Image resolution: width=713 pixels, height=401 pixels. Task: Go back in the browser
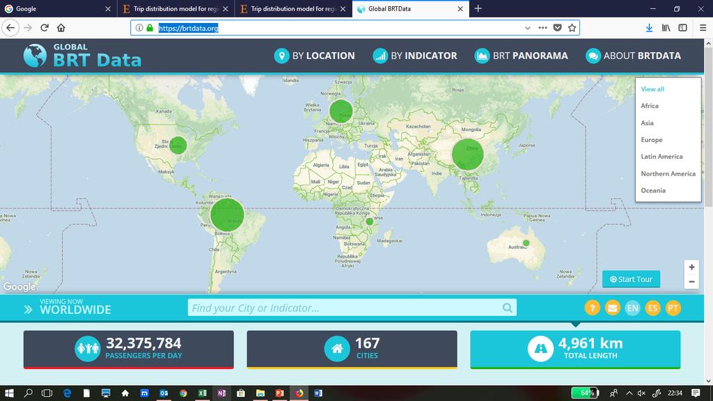10,28
